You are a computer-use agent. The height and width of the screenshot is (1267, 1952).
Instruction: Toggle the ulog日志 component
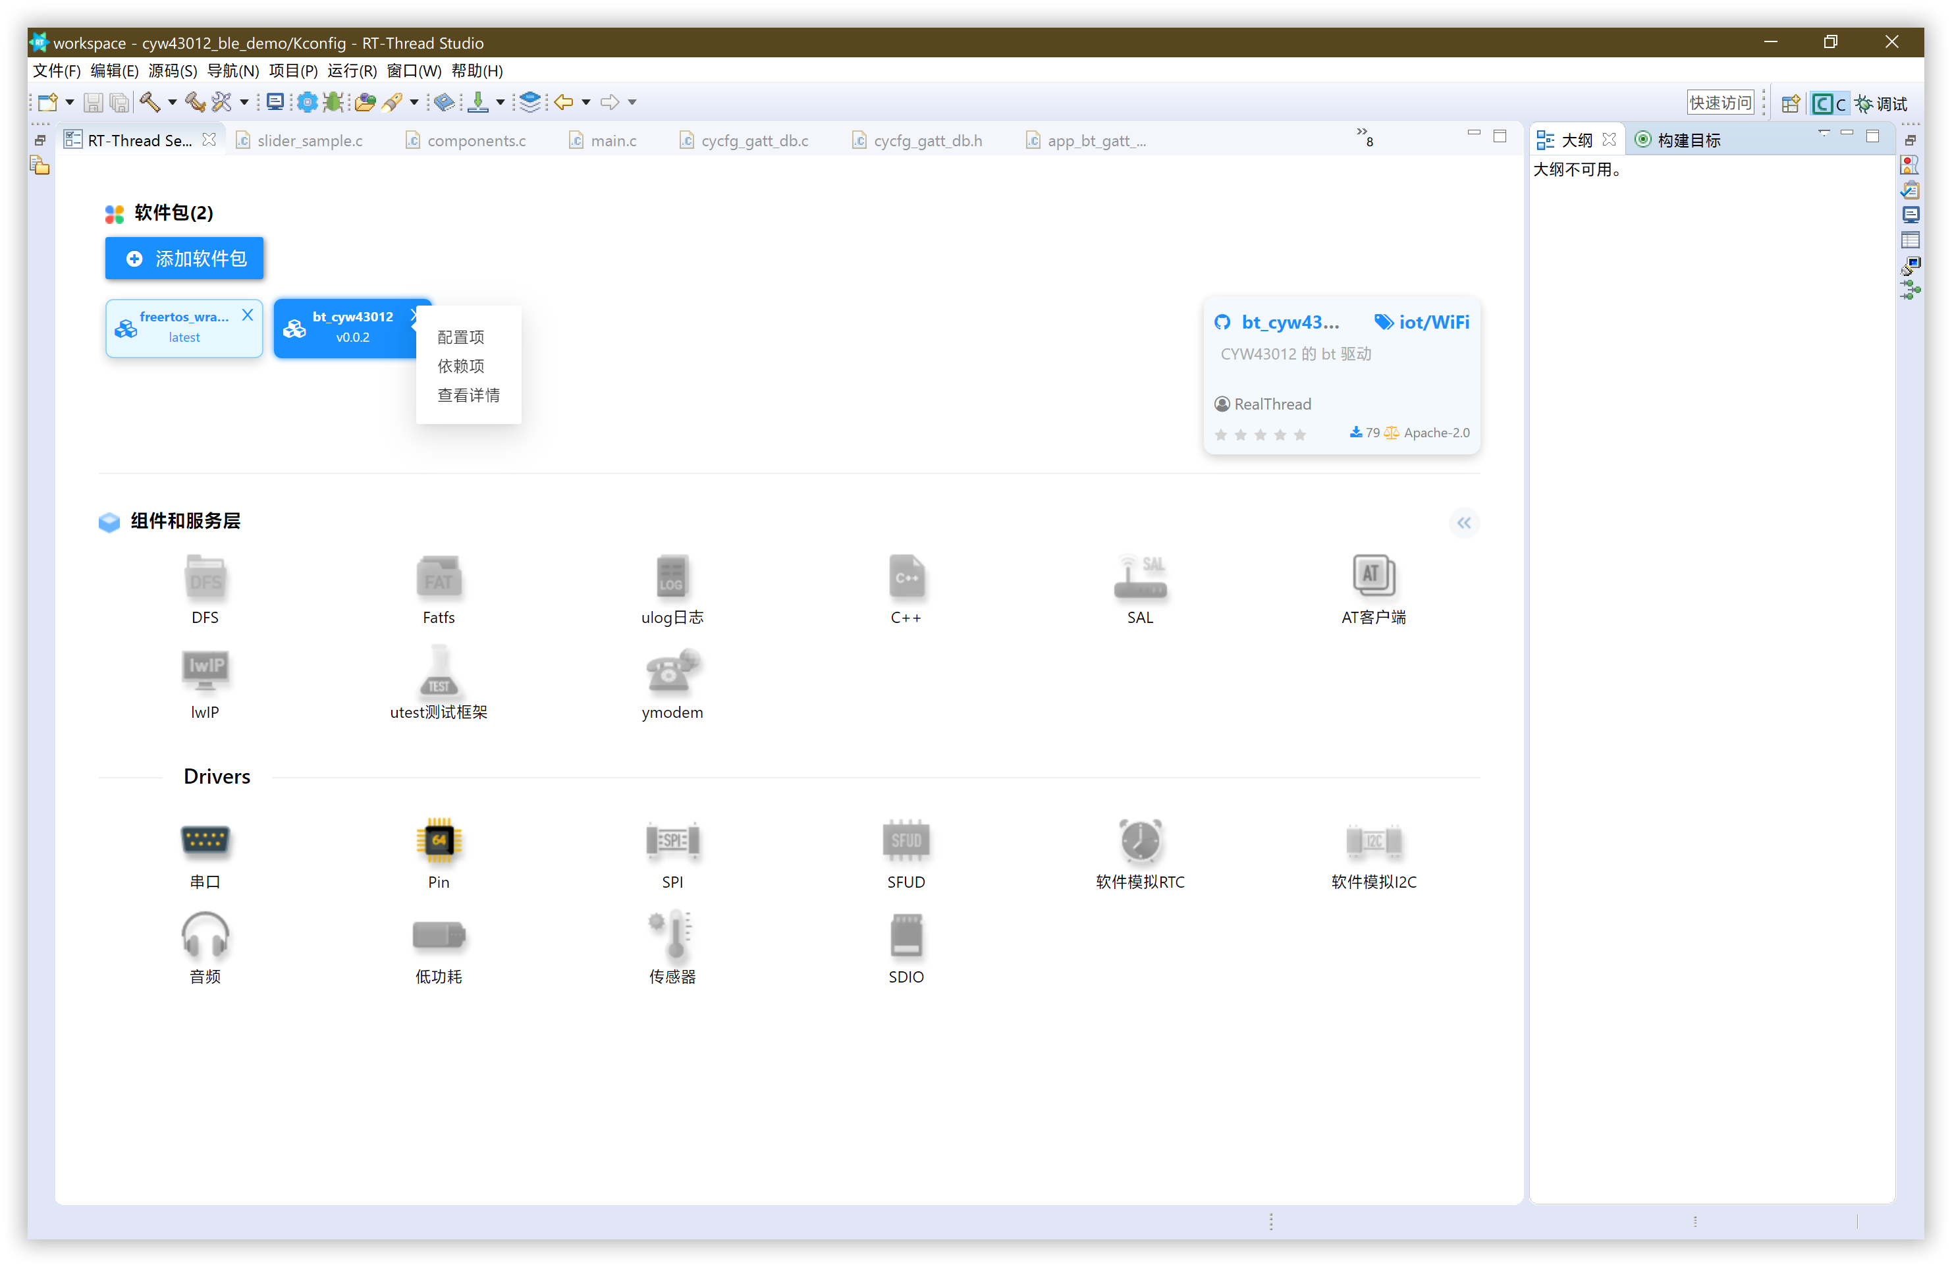[672, 578]
